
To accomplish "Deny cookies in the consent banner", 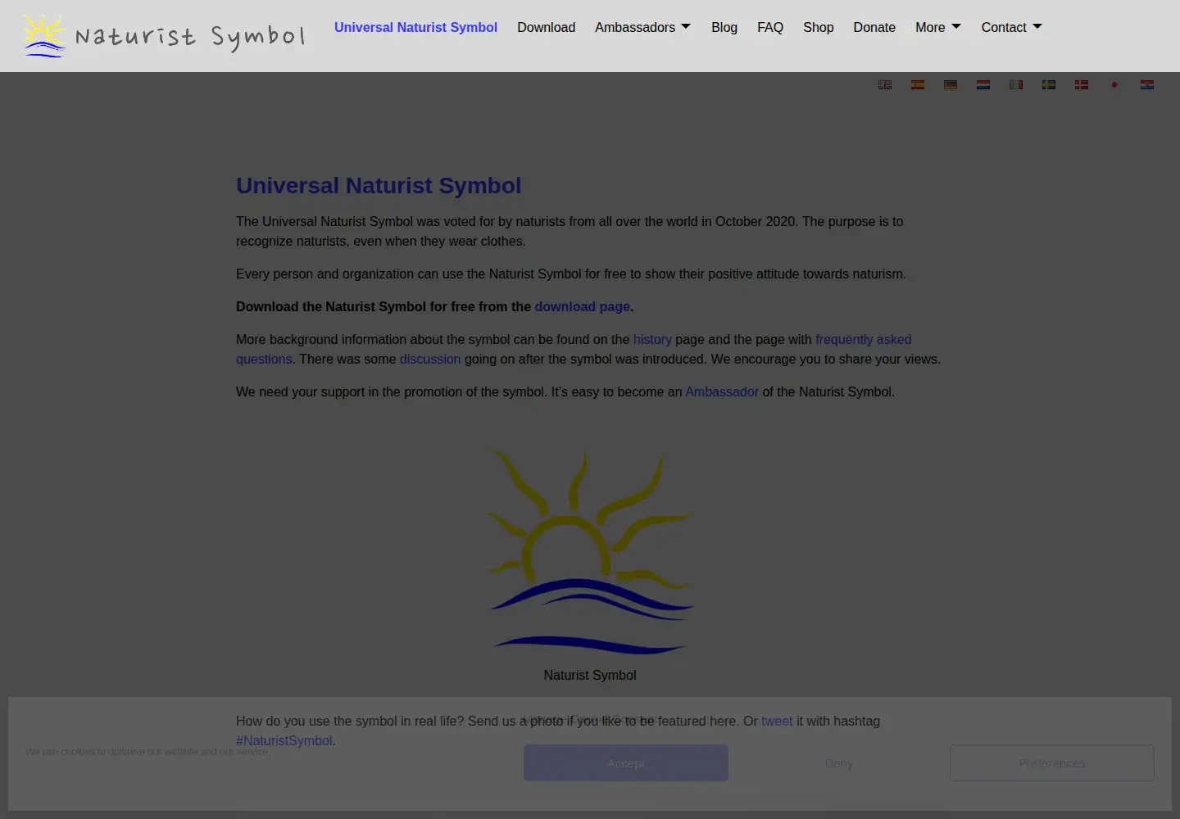I will 839,762.
